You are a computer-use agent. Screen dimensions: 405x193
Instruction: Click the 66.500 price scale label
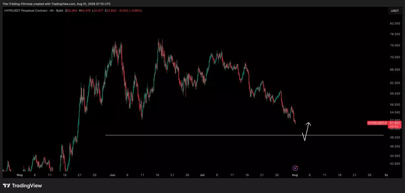pos(395,70)
